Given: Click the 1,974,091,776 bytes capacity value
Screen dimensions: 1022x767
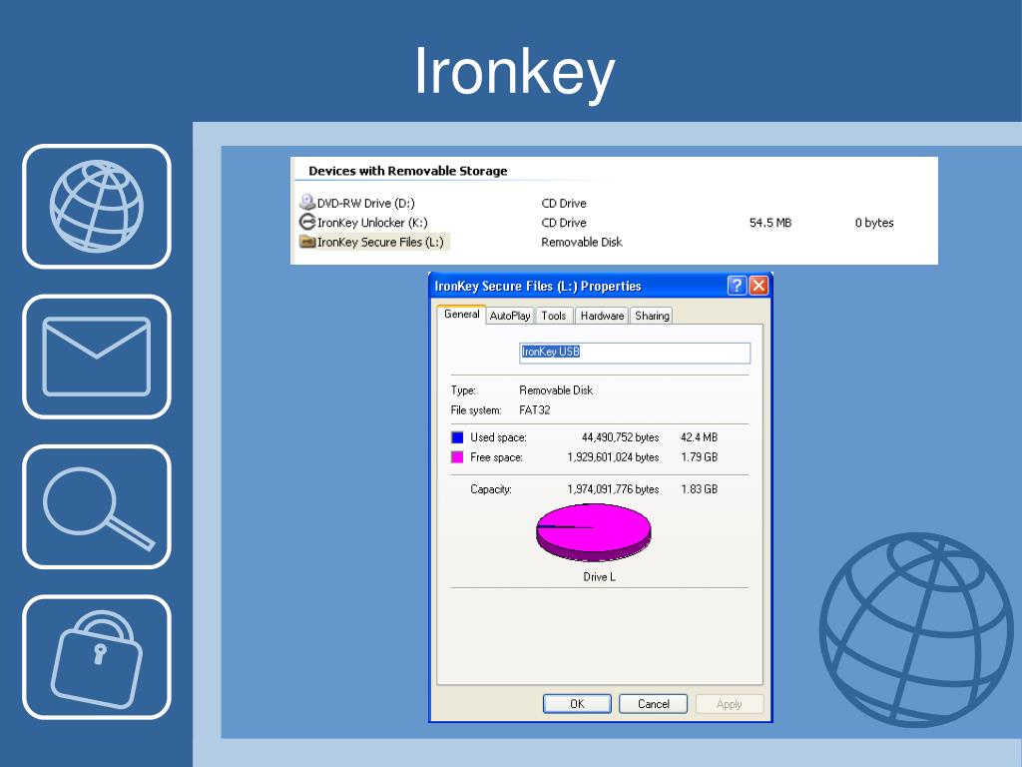Looking at the screenshot, I should pos(613,489).
